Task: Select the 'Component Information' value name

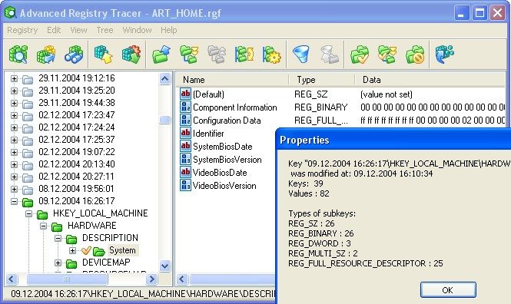Action: [x=235, y=107]
